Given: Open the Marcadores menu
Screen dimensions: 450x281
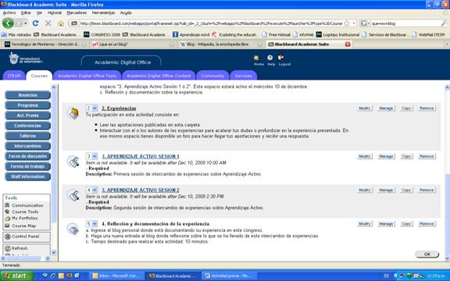Looking at the screenshot, I should point(77,12).
